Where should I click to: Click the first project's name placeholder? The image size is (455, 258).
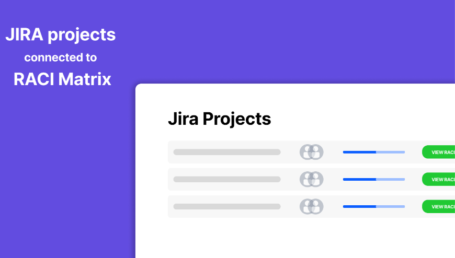226,152
